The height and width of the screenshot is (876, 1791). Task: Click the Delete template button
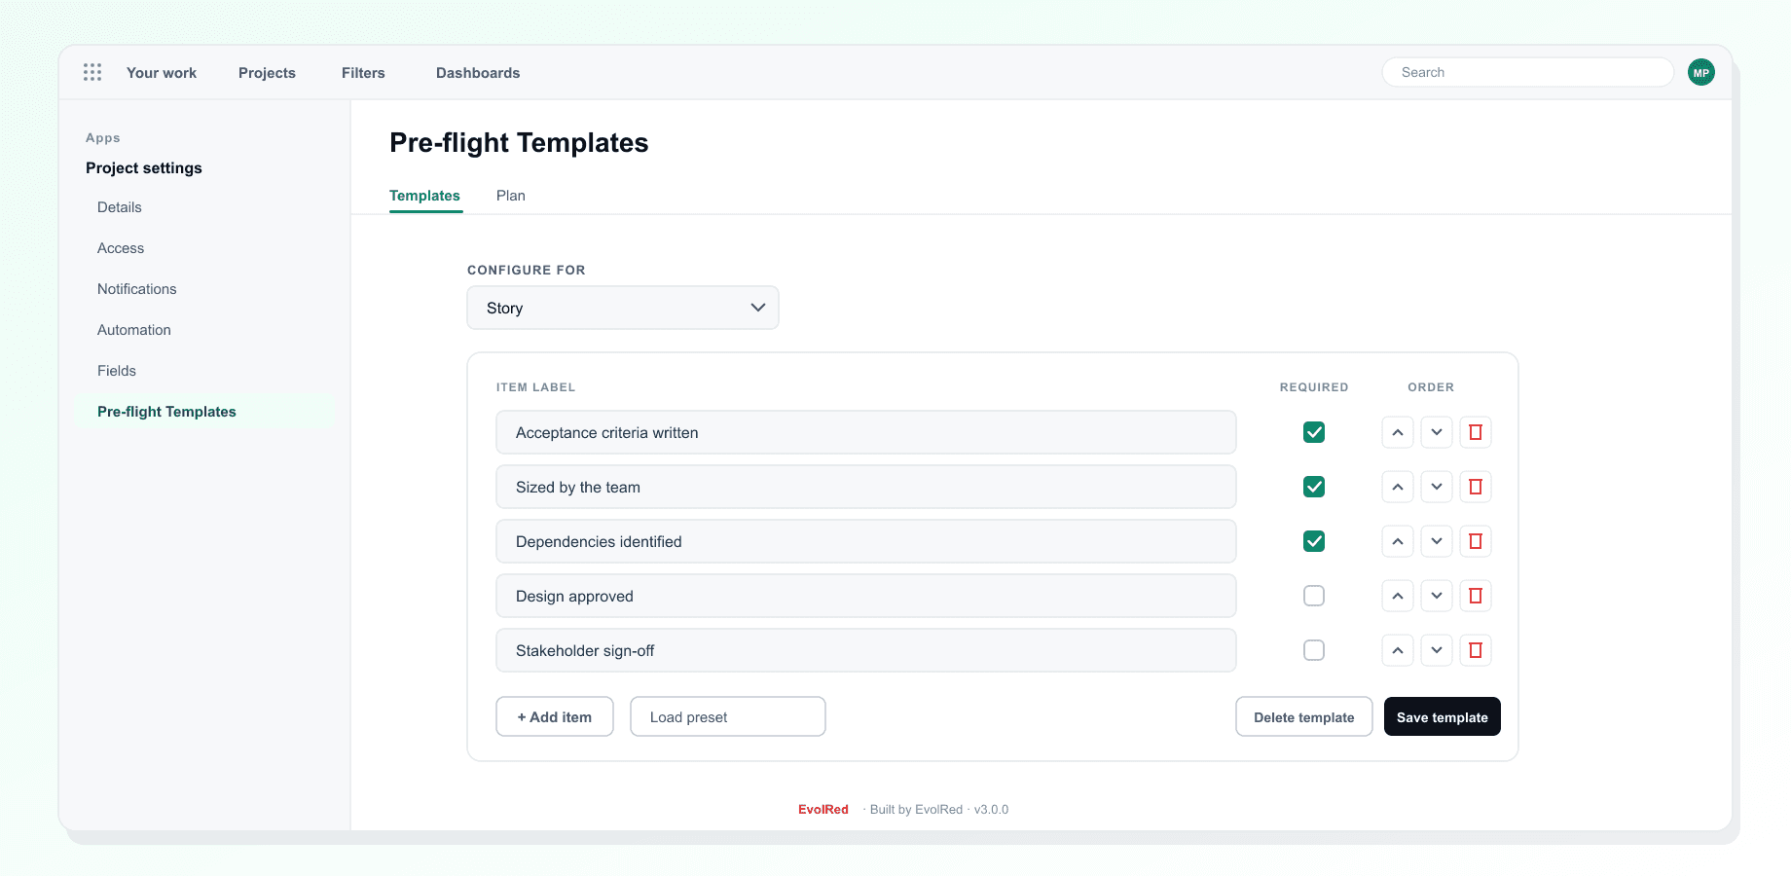1304,716
